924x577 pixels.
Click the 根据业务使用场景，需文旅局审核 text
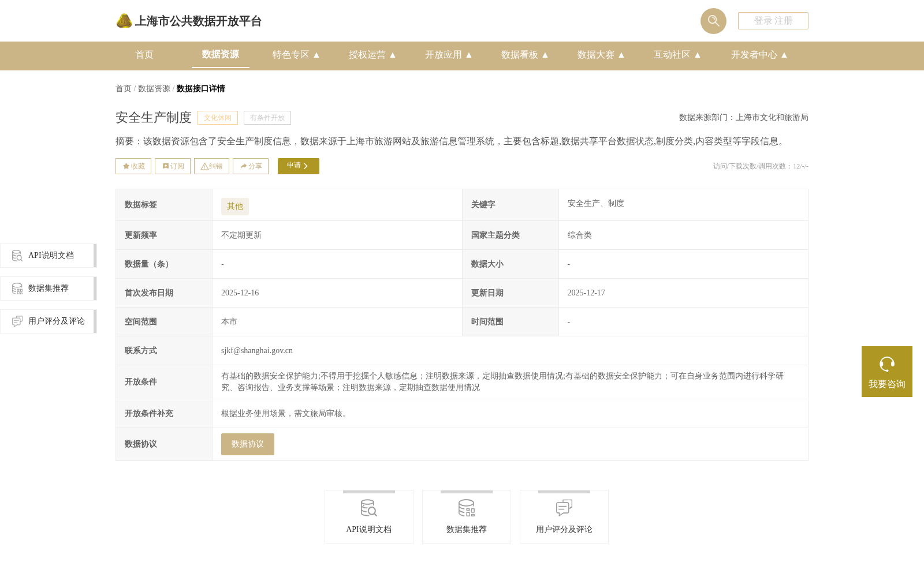pos(286,414)
